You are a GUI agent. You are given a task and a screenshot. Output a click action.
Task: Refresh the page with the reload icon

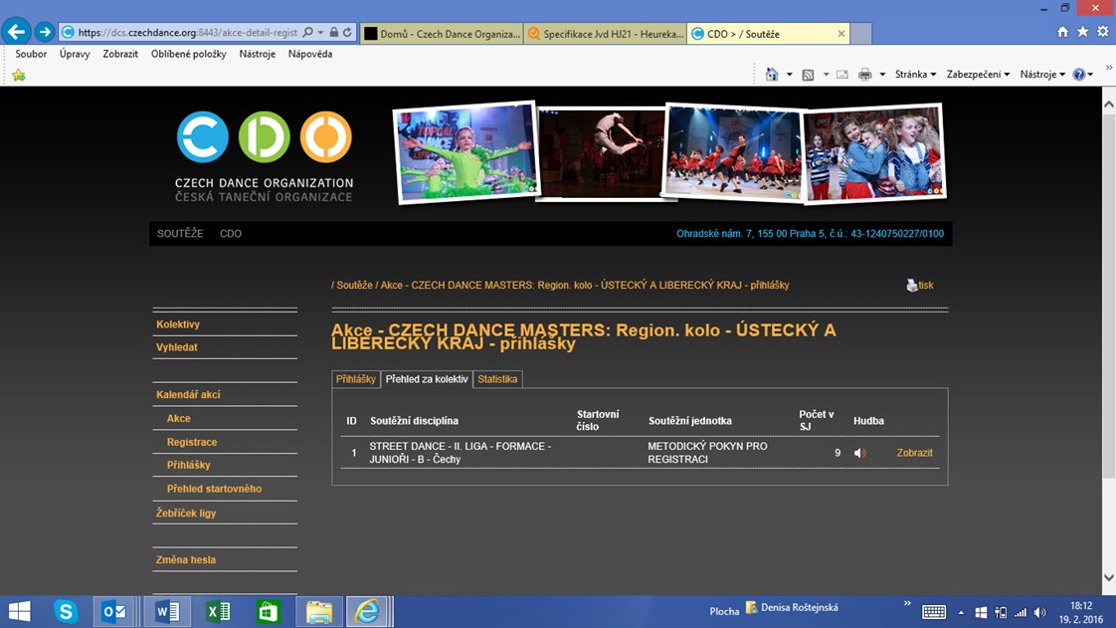(347, 33)
